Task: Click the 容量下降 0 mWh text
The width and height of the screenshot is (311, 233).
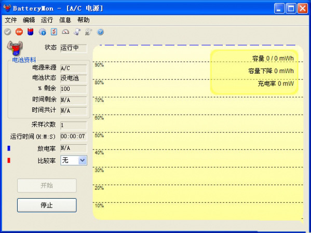Action: (271, 71)
